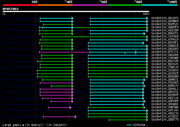Click the Large gaps legend text
This screenshot has width=180, height=127.
click(35, 125)
